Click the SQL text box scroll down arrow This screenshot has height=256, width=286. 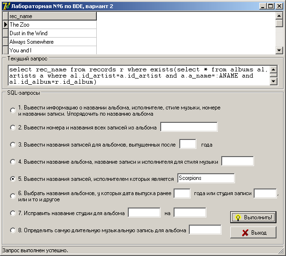(274, 81)
